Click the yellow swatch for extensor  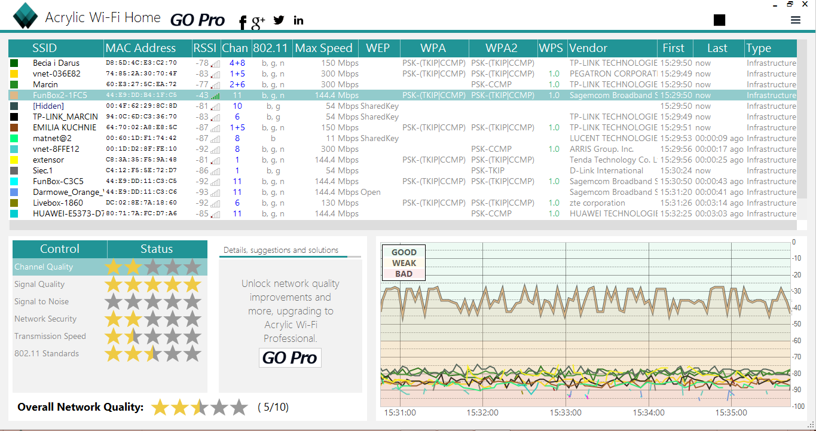click(14, 160)
